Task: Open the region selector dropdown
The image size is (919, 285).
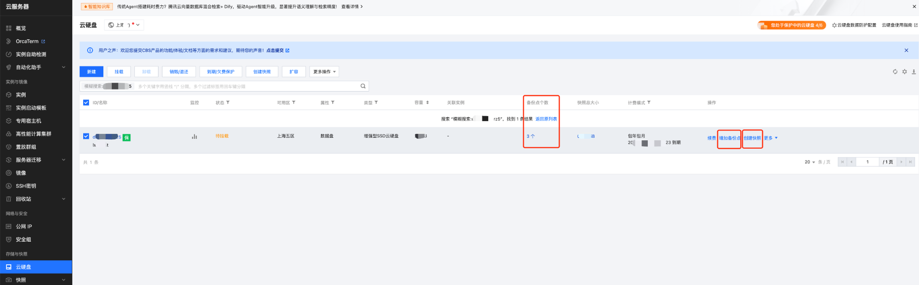Action: coord(124,25)
